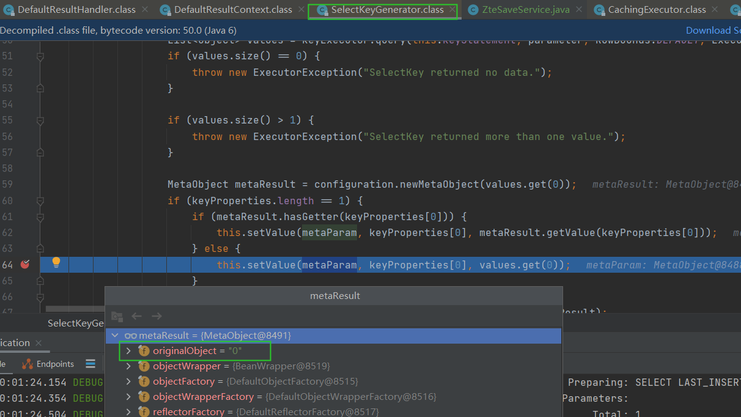741x417 pixels.
Task: Open the Endpoints tab
Action: point(48,364)
